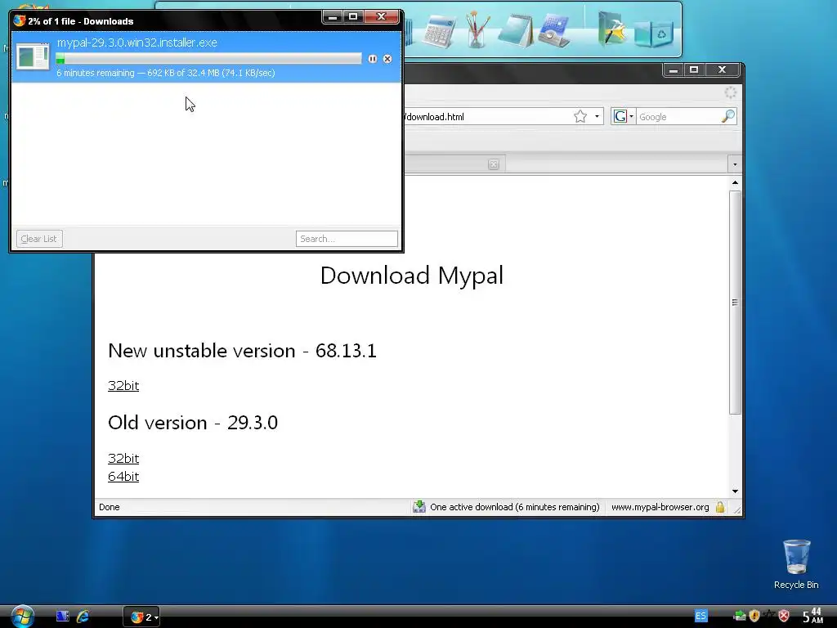Click the www.mypal-browser.org status bar text
This screenshot has width=837, height=628.
click(x=660, y=507)
